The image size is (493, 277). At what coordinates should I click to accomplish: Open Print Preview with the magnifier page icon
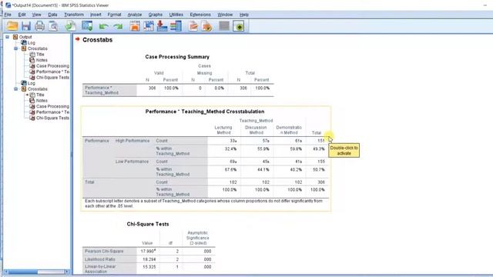tap(53, 26)
